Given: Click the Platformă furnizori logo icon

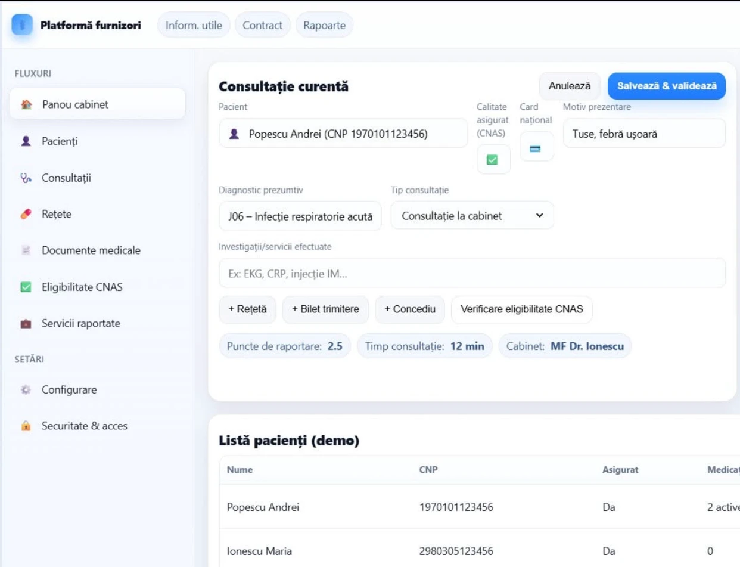Looking at the screenshot, I should 23,24.
